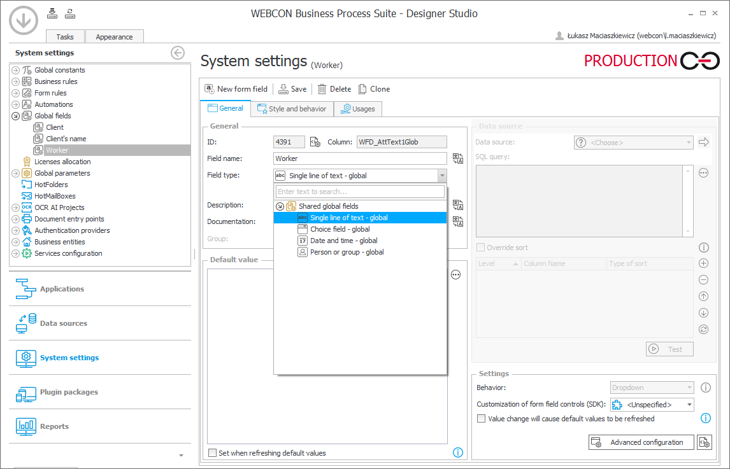Expand Global constants tree node
The height and width of the screenshot is (469, 730).
pos(15,70)
